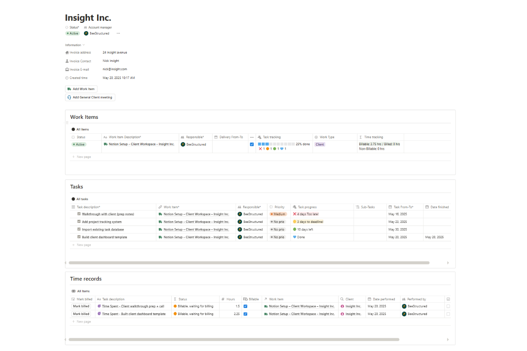Click BeeStructured avatar in Work Items row

pyautogui.click(x=183, y=144)
